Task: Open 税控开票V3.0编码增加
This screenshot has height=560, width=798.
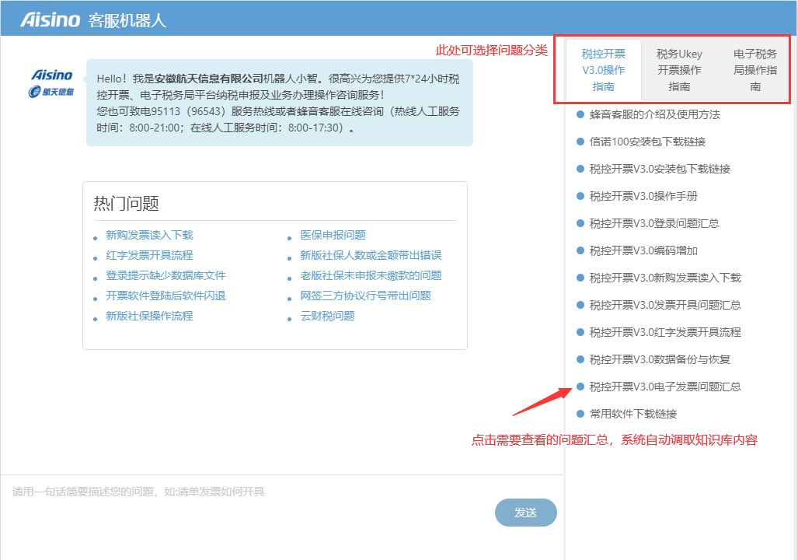Action: click(643, 250)
